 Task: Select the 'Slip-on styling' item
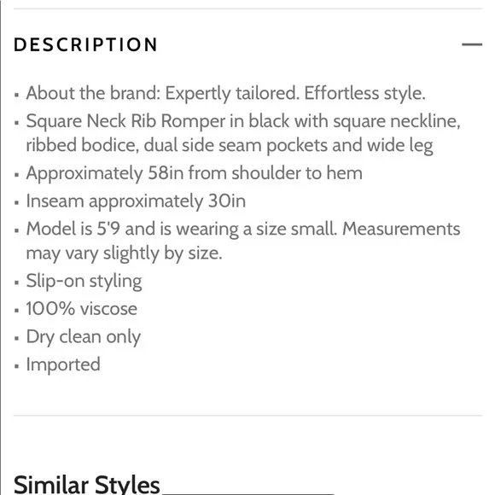[x=84, y=281]
